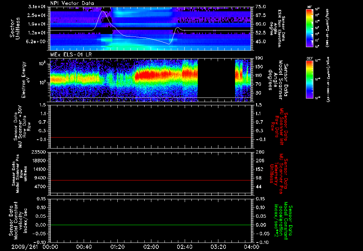This screenshot has width=363, height=251.
Task: Click the Electron Energy eV axis title
Action: point(26,80)
